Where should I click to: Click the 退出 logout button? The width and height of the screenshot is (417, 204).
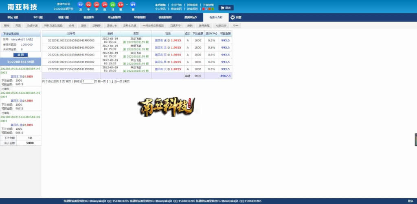[226, 8]
